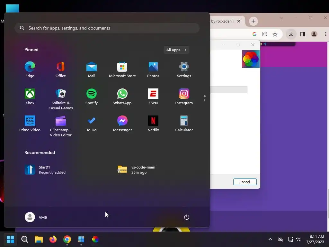329x247 pixels.
Task: Open network status in system tray
Action: 290,239
